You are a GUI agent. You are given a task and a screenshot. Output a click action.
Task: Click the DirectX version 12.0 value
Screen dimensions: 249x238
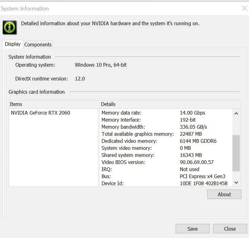point(80,79)
